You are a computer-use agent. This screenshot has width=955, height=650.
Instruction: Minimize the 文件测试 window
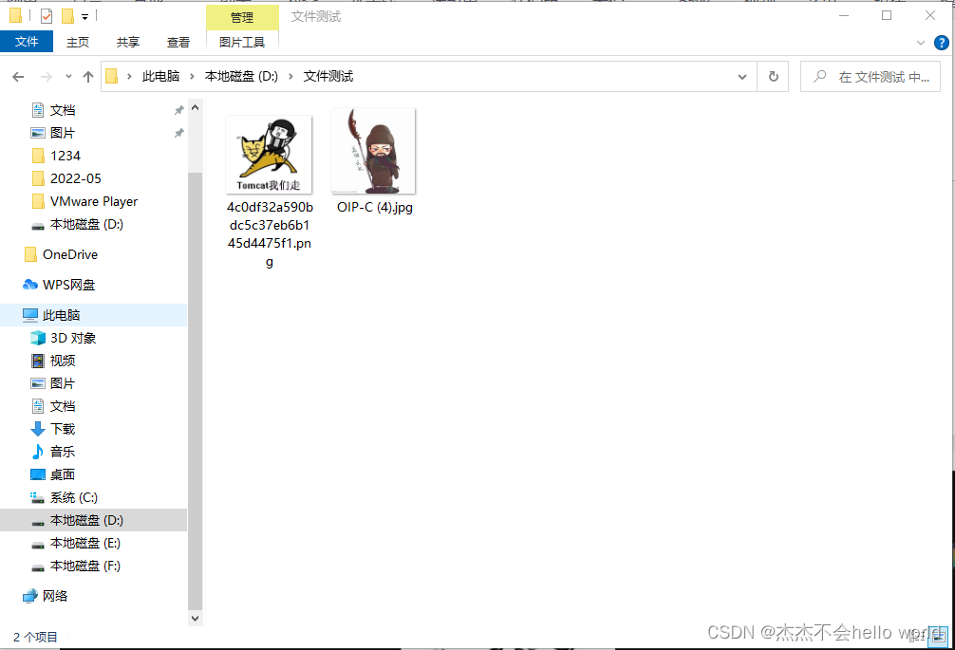844,16
